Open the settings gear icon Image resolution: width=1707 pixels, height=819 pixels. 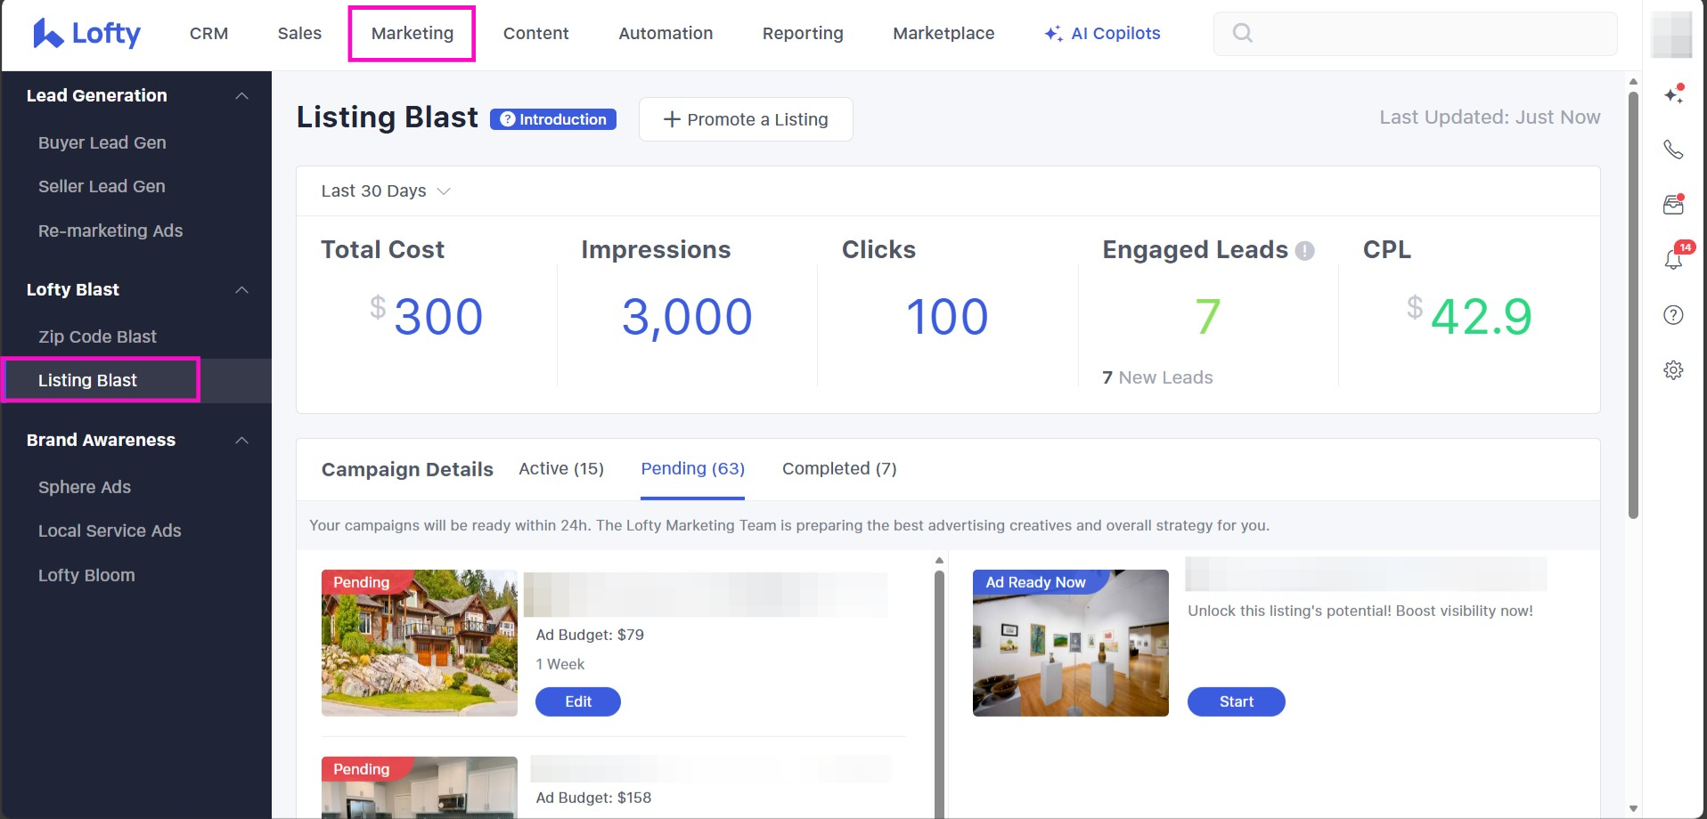pos(1673,369)
